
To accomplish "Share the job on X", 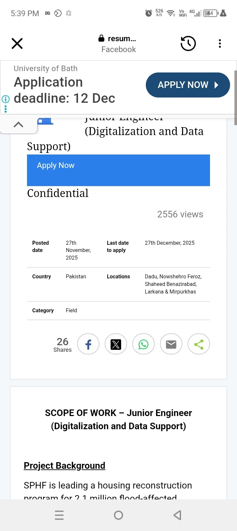I will point(116,344).
